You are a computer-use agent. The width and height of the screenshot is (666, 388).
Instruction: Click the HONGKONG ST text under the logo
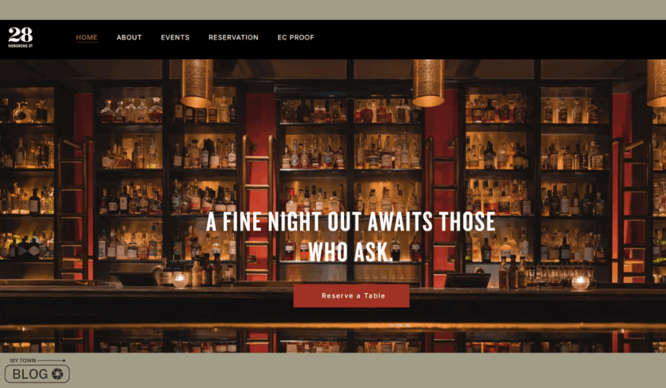coord(20,45)
